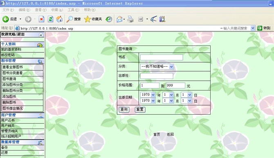
Task: Click the page icon in address bar
Action: 17,28
